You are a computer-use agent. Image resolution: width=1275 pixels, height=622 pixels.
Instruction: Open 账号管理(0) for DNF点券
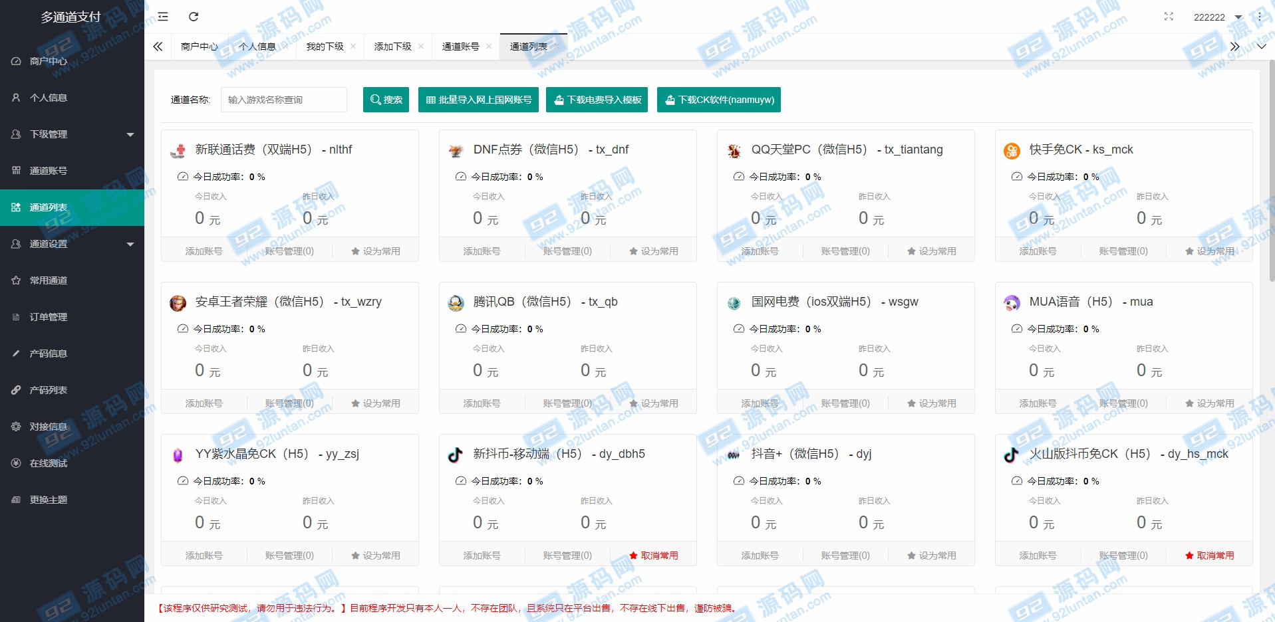[567, 251]
